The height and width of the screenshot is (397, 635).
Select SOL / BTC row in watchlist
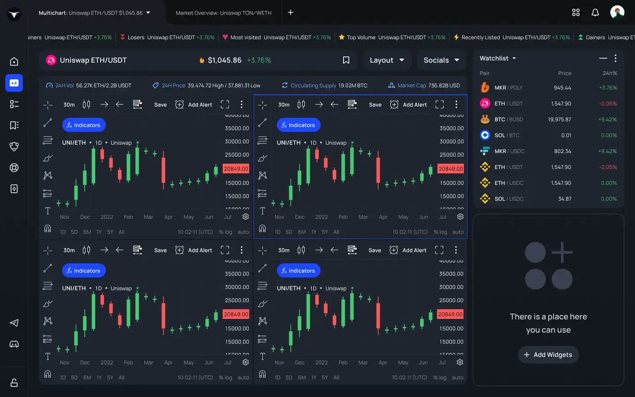point(548,135)
